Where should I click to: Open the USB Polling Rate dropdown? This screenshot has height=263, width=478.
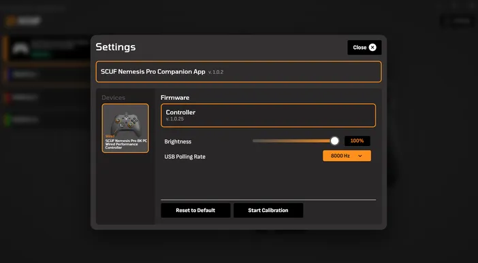click(347, 156)
